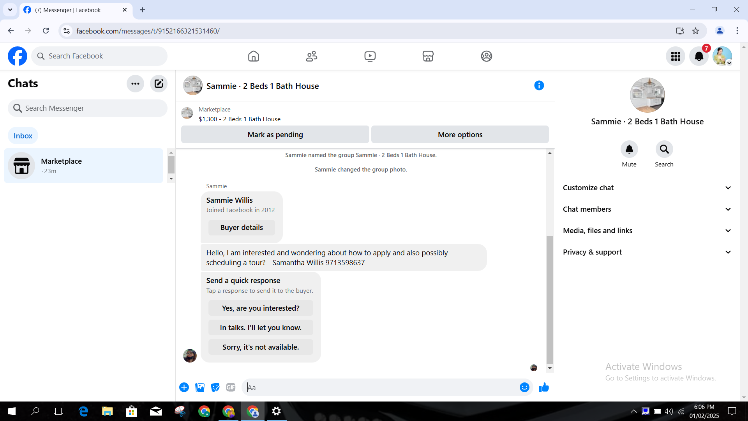Send a thumbs-up like

[x=544, y=387]
